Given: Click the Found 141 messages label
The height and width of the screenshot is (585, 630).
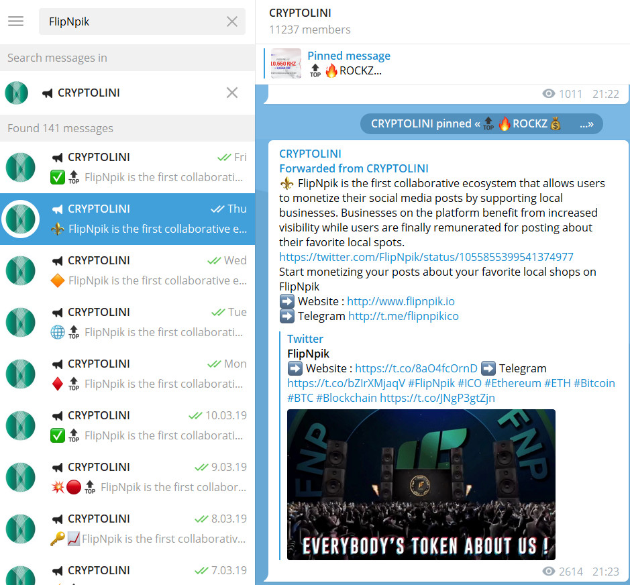Looking at the screenshot, I should 60,128.
